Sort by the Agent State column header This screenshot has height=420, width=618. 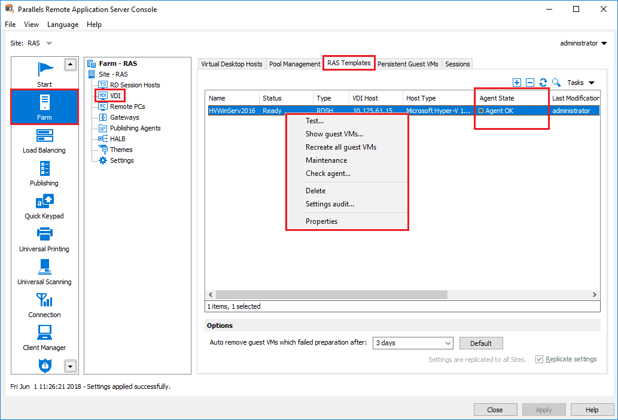(512, 98)
